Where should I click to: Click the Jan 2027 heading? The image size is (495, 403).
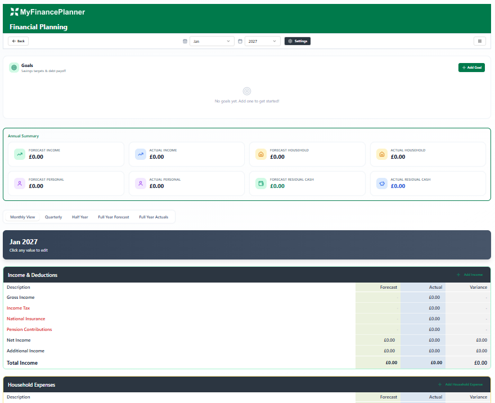pyautogui.click(x=24, y=242)
